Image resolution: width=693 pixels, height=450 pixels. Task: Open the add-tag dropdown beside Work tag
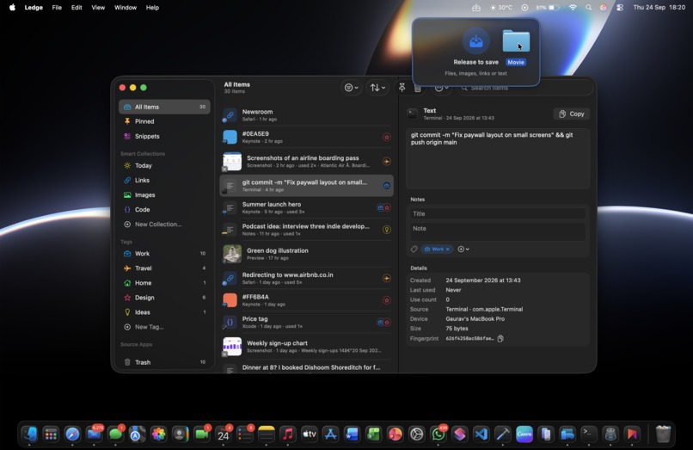[463, 250]
